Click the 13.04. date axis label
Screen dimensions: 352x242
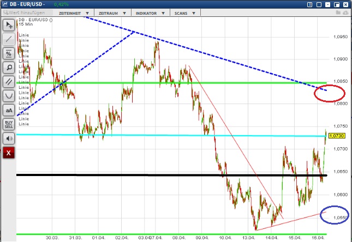(248, 238)
